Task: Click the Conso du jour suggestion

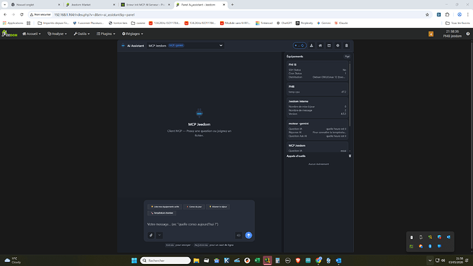Action: [x=194, y=206]
